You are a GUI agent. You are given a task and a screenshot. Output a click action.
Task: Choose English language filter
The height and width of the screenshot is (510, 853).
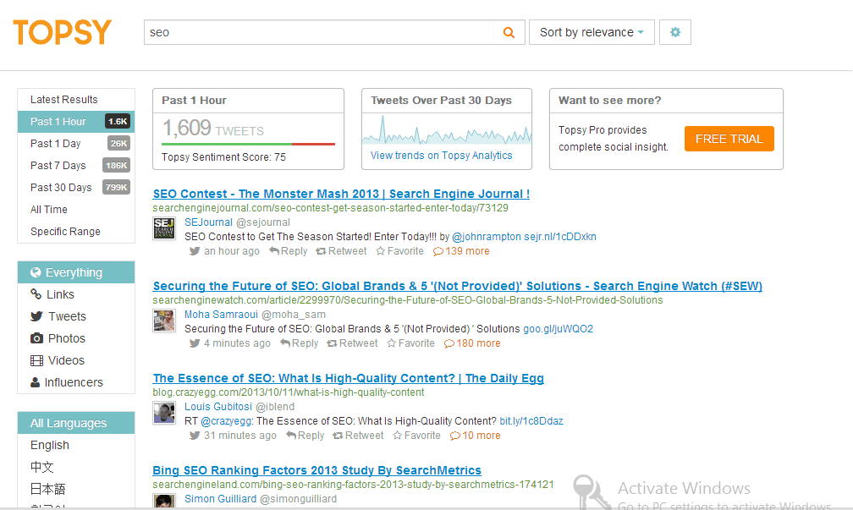[x=76, y=445]
